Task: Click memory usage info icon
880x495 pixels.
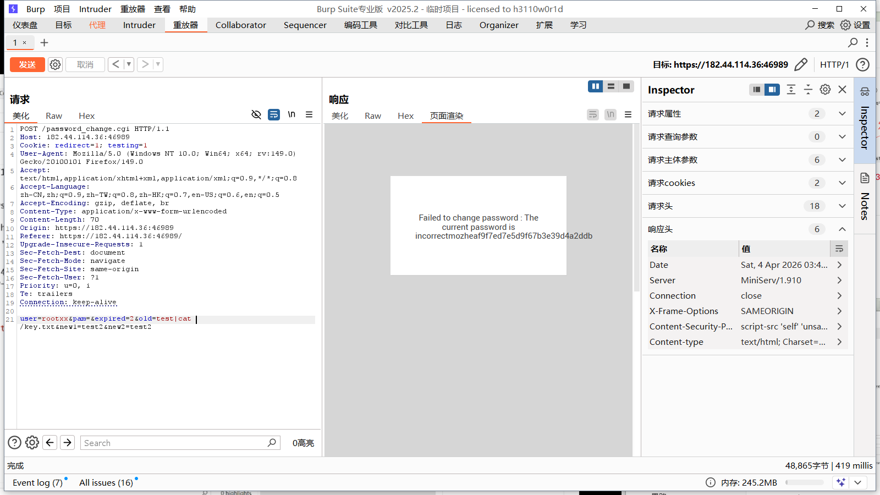Action: [x=711, y=482]
